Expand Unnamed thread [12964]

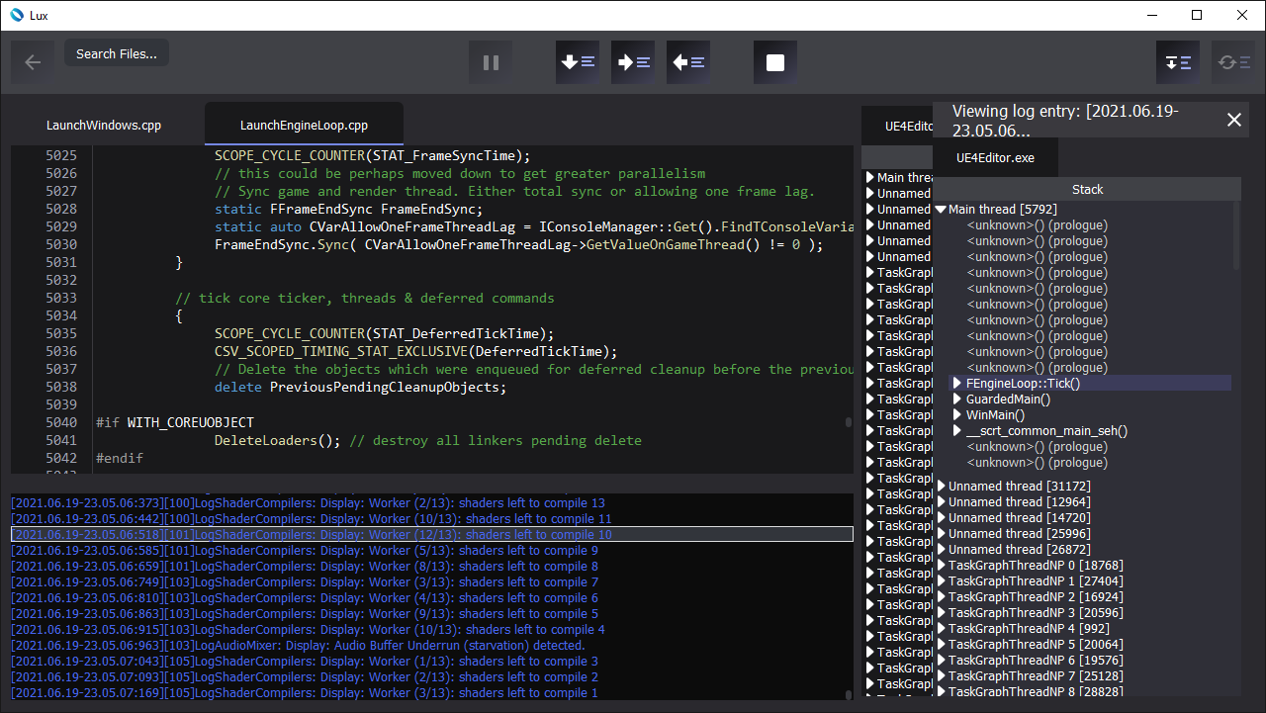[942, 502]
